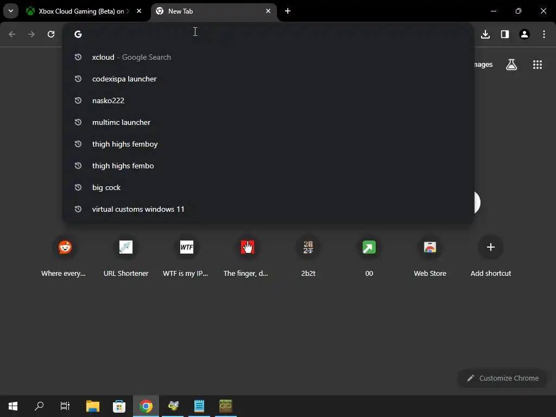Toggle the side panel icon
556x417 pixels.
coord(505,34)
